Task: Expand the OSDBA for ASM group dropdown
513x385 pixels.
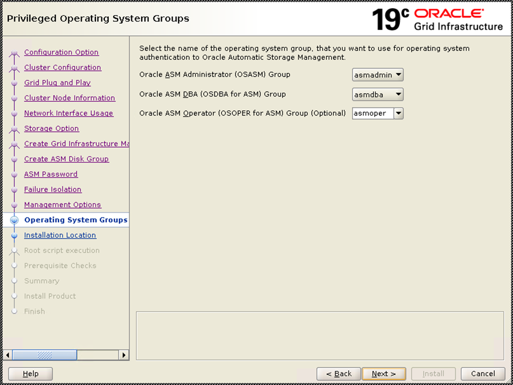Action: (x=378, y=94)
